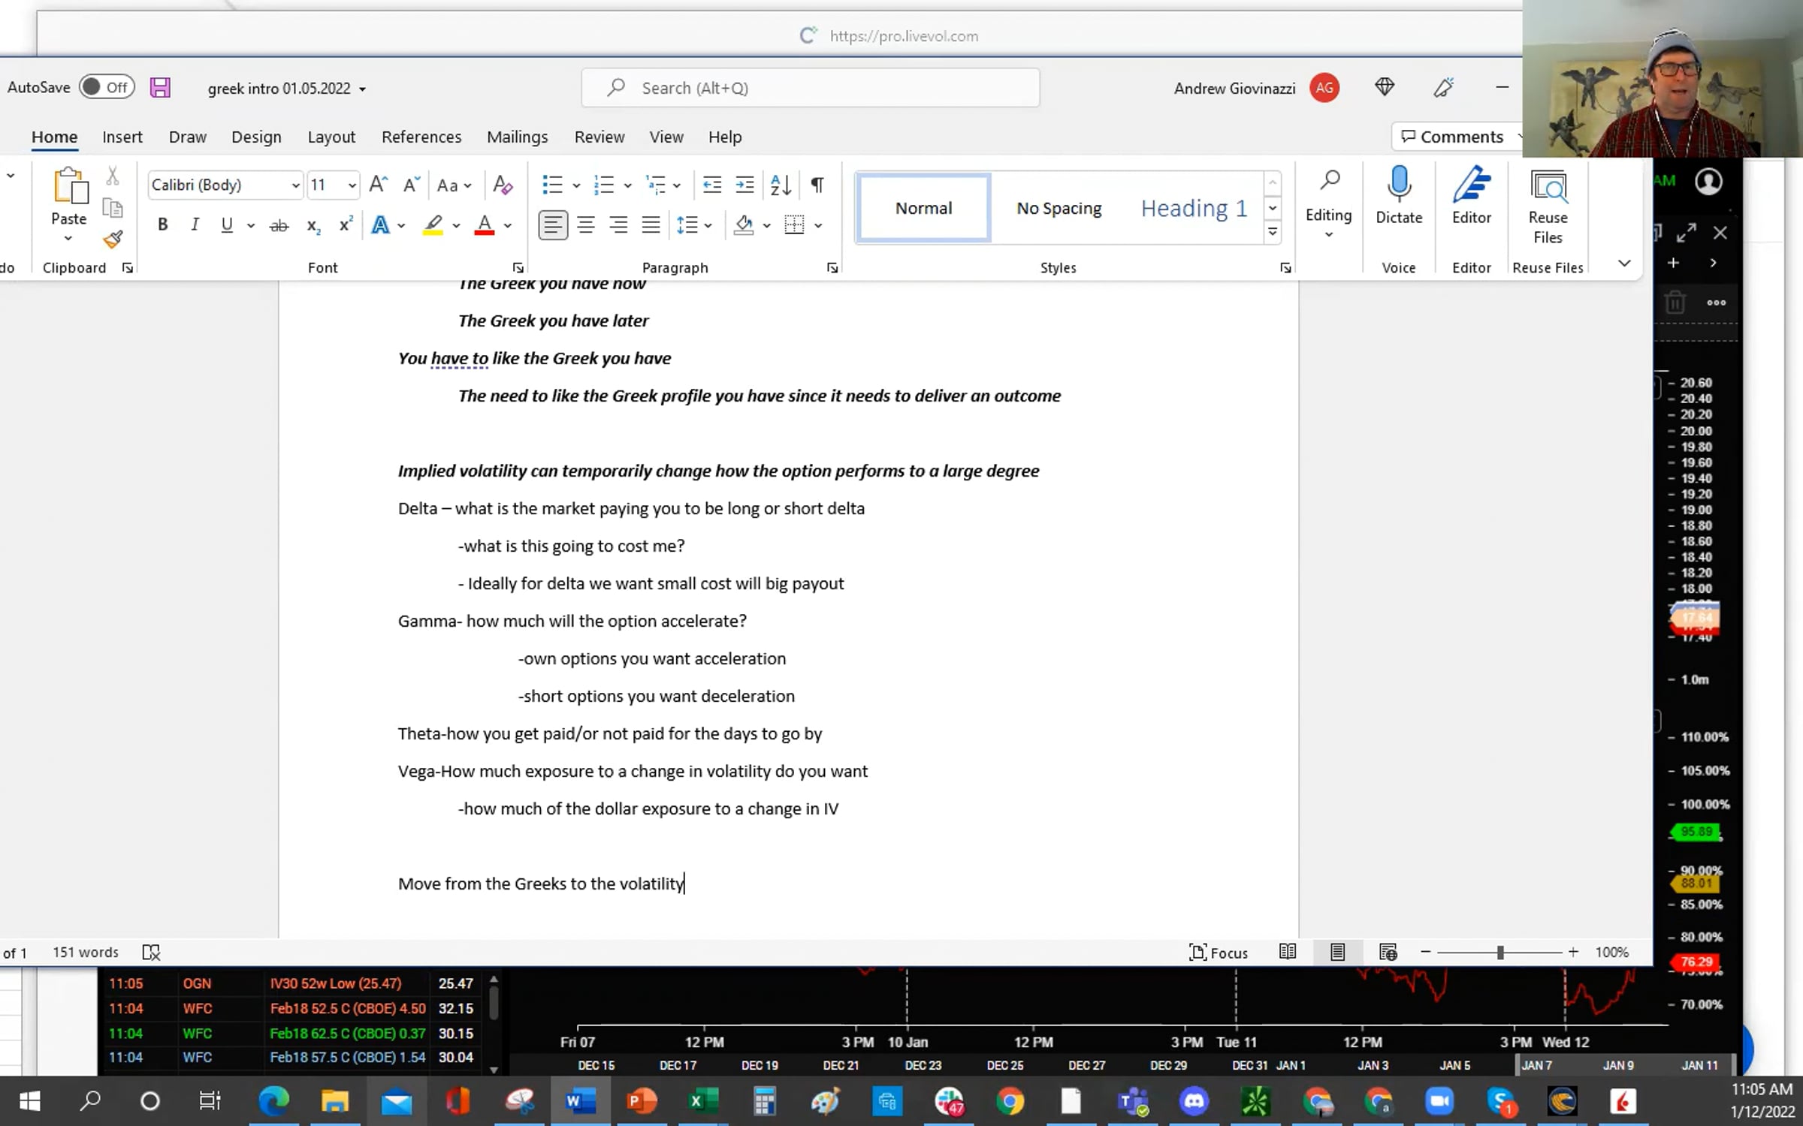Toggle underline formatting
Viewport: 1803px width, 1126px height.
point(227,224)
